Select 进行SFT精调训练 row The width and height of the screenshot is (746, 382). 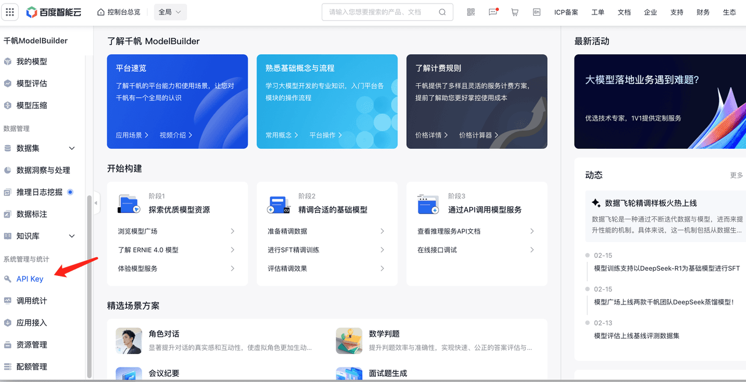(326, 250)
